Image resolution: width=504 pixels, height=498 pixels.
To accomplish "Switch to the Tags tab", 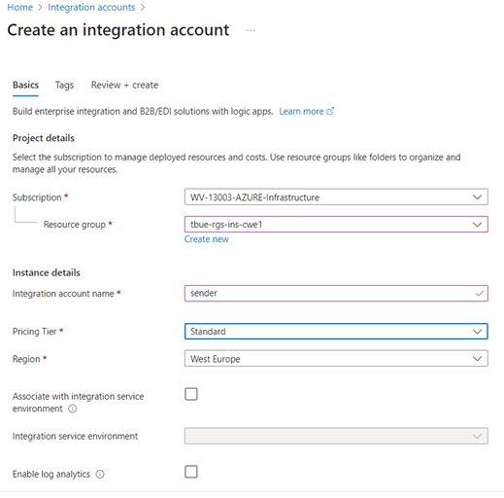I will [x=64, y=86].
